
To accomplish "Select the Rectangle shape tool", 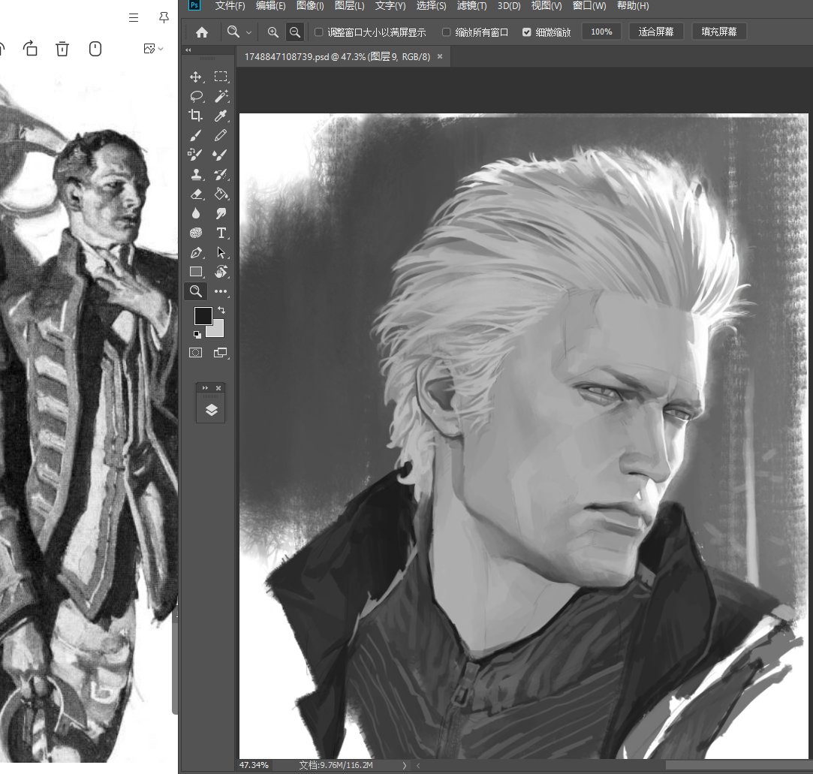I will coord(195,272).
